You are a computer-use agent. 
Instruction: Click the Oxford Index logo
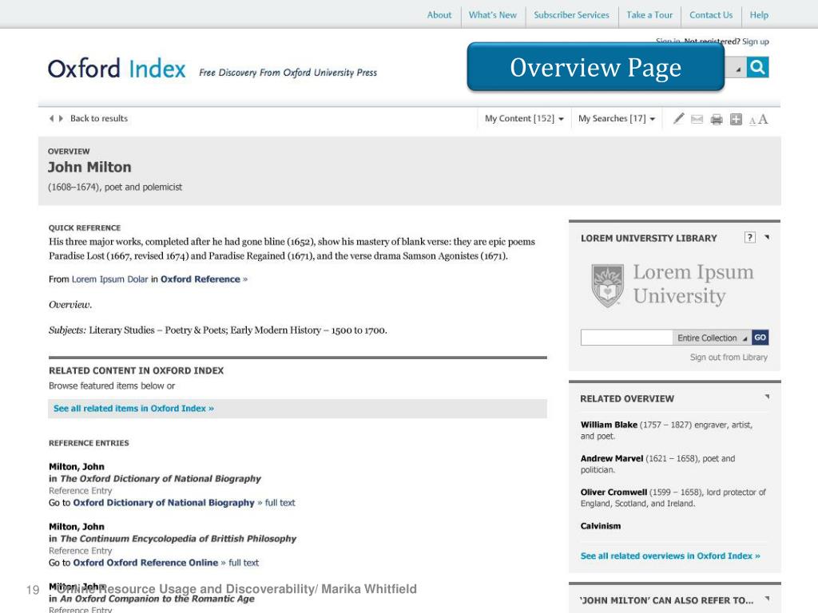[x=117, y=69]
